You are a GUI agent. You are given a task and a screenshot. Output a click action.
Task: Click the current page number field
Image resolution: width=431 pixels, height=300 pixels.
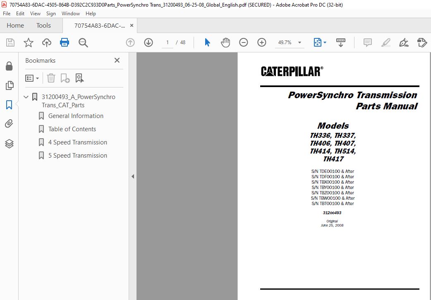(x=167, y=43)
